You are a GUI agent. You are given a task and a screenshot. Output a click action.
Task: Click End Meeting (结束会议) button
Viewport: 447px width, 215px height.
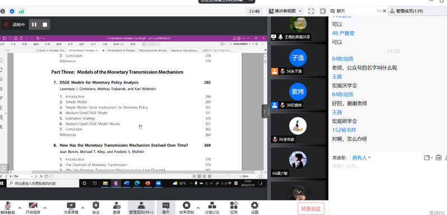[x=311, y=209]
